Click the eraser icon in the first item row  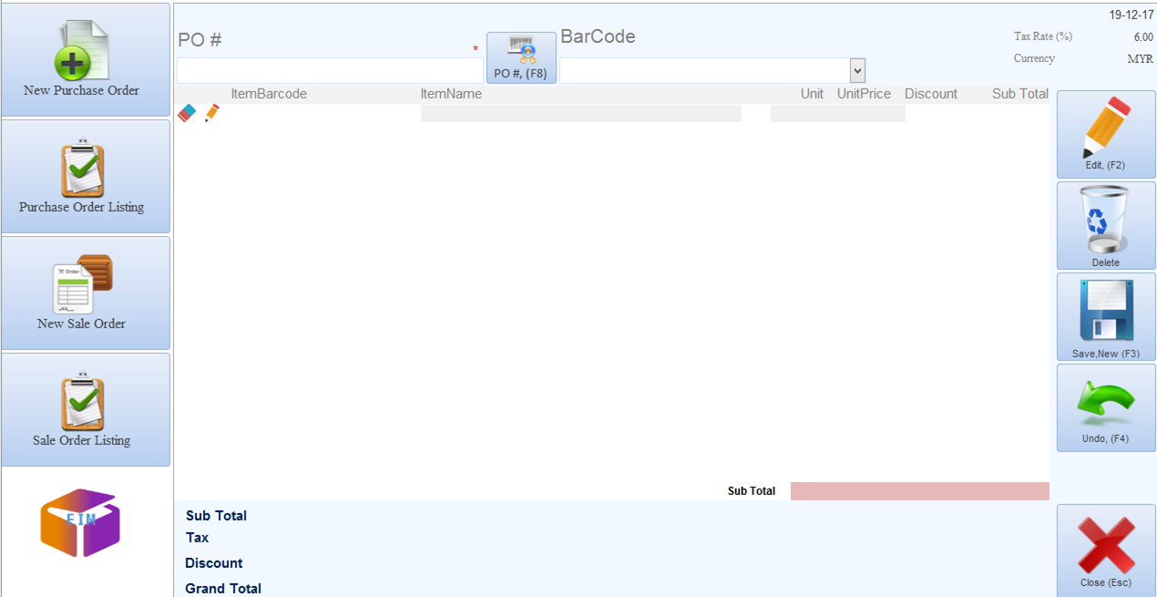click(187, 113)
